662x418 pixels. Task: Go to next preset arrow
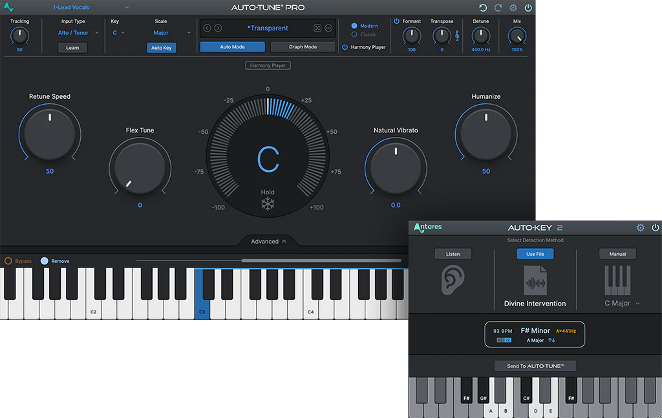pyautogui.click(x=218, y=28)
